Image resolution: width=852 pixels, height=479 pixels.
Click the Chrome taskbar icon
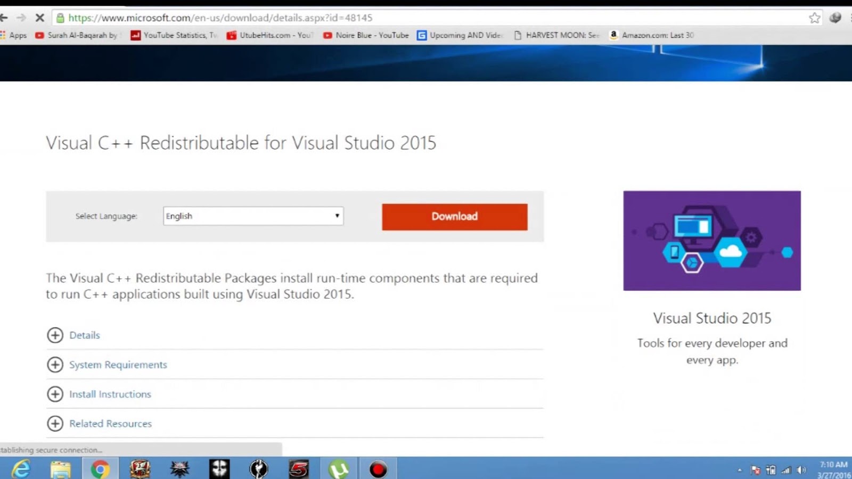(x=100, y=469)
